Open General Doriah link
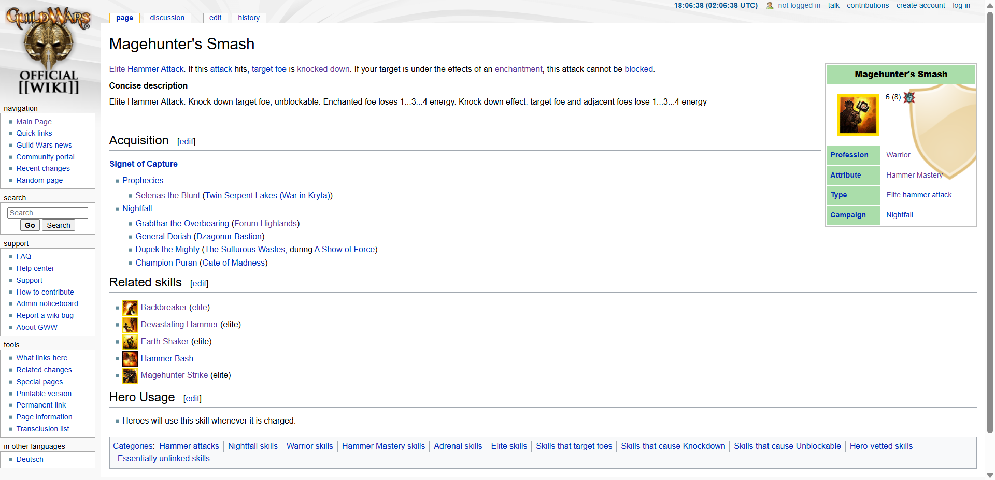The image size is (995, 480). tap(163, 236)
